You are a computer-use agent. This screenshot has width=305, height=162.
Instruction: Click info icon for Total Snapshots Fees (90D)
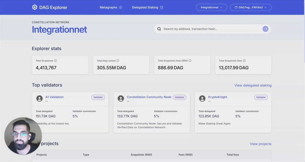pyautogui.click(x=190, y=61)
